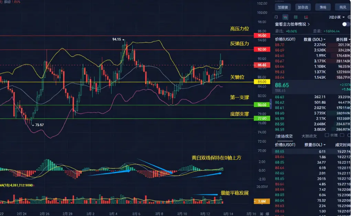The height and width of the screenshot is (216, 351).
Task: Click the trade row with quantity 1.86
Action: pos(311,157)
